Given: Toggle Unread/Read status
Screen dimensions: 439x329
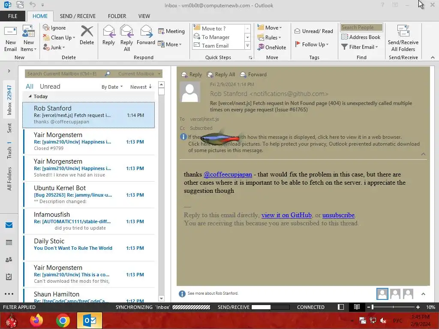Looking at the screenshot, I should coord(313,31).
